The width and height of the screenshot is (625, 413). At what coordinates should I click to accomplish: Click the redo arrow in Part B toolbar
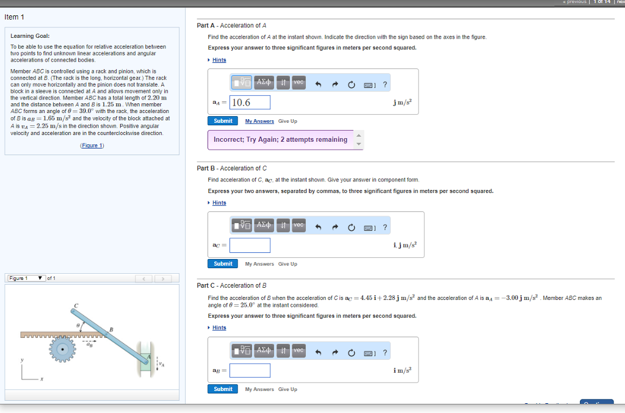point(334,225)
